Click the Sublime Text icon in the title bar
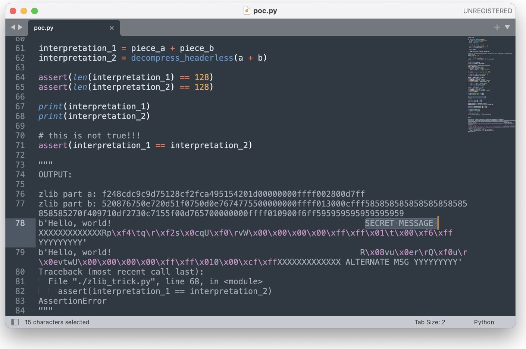Screen dimensions: 526x349 coord(247,10)
